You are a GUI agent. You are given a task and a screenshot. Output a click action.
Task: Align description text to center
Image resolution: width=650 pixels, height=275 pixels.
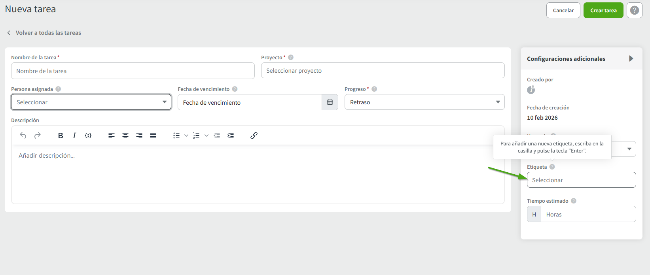coord(125,136)
